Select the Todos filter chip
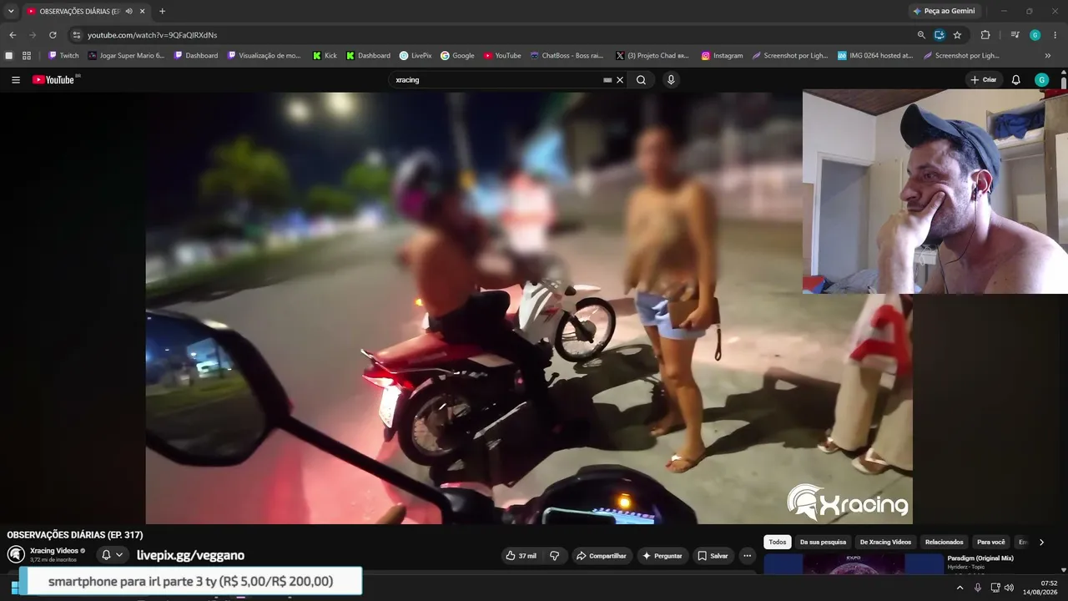Image resolution: width=1068 pixels, height=601 pixels. click(778, 543)
